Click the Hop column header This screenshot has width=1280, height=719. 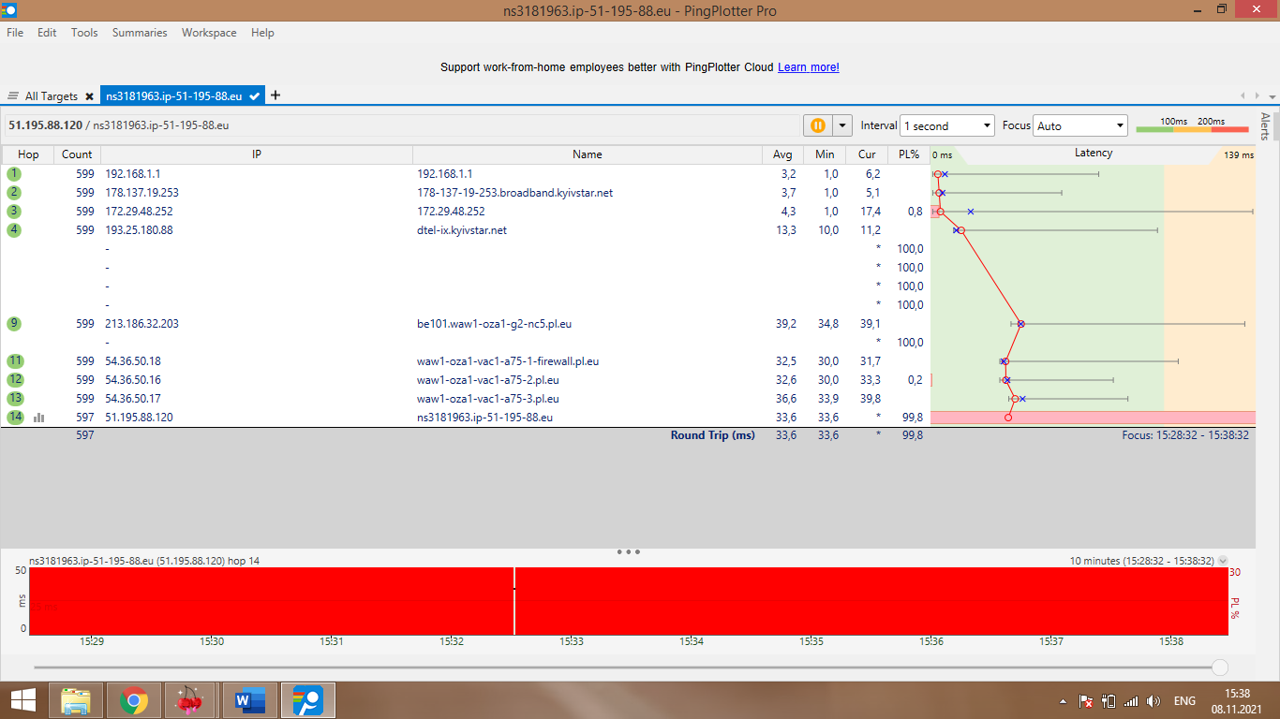click(x=28, y=154)
